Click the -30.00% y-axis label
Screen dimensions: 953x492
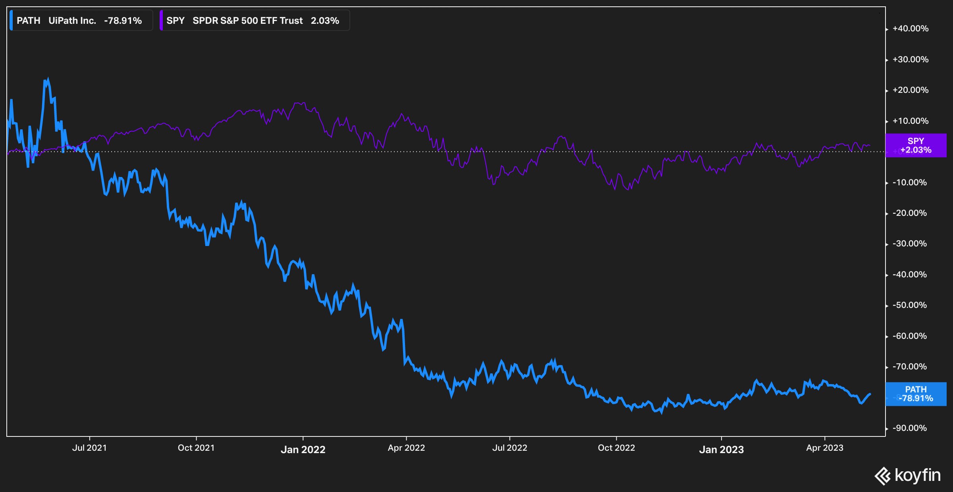pyautogui.click(x=910, y=244)
